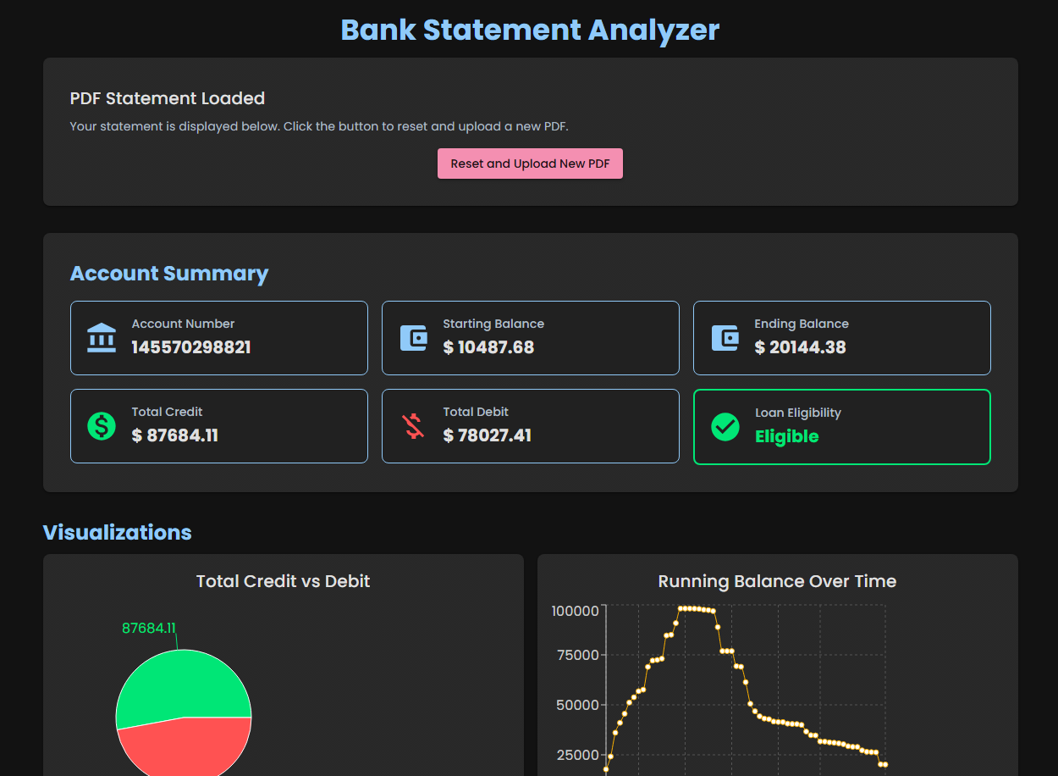Viewport: 1058px width, 776px height.
Task: Click the bank building icon beside Account Number
Action: pos(102,337)
